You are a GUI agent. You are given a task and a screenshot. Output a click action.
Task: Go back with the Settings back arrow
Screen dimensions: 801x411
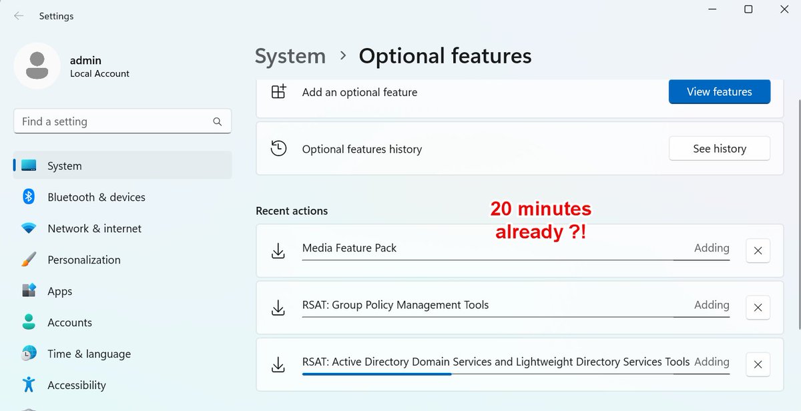point(19,16)
